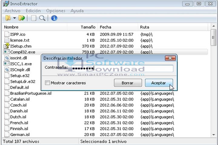Sort list by Tamaño column header
This screenshot has height=145, width=218.
pyautogui.click(x=83, y=27)
